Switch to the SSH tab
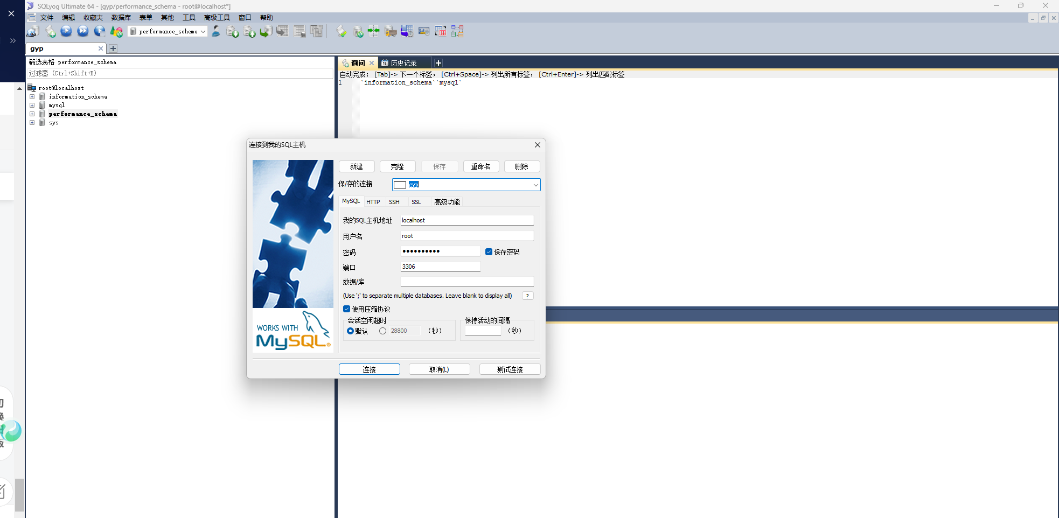The width and height of the screenshot is (1059, 518). point(394,202)
